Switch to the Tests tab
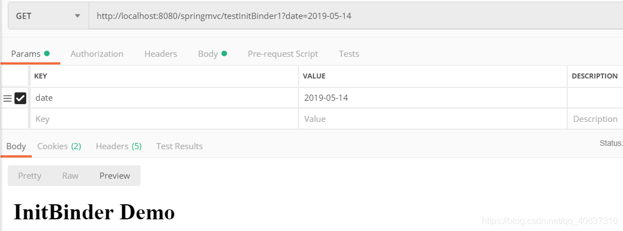 pos(349,54)
